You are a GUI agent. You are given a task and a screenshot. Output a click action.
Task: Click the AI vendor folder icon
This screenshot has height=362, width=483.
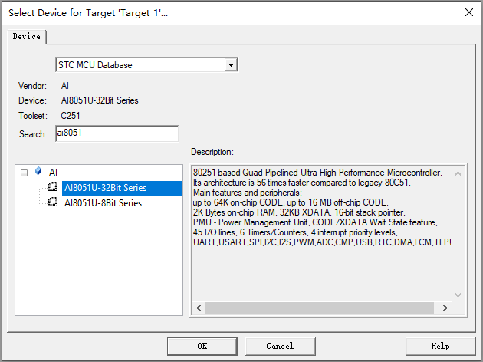coord(38,171)
